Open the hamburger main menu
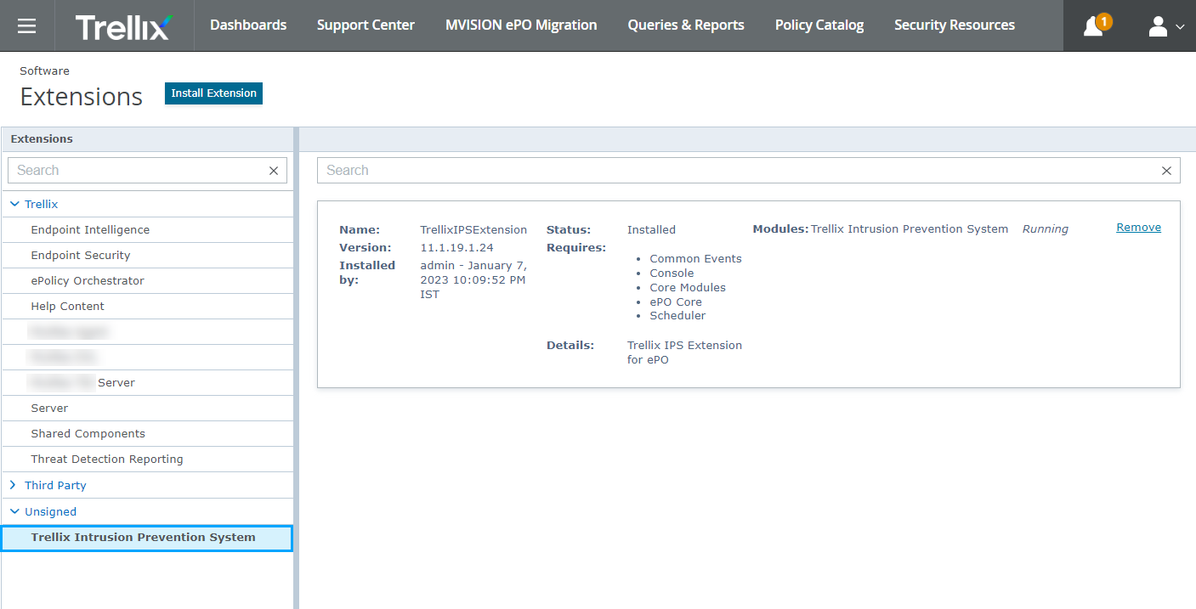Image resolution: width=1196 pixels, height=609 pixels. pyautogui.click(x=27, y=25)
